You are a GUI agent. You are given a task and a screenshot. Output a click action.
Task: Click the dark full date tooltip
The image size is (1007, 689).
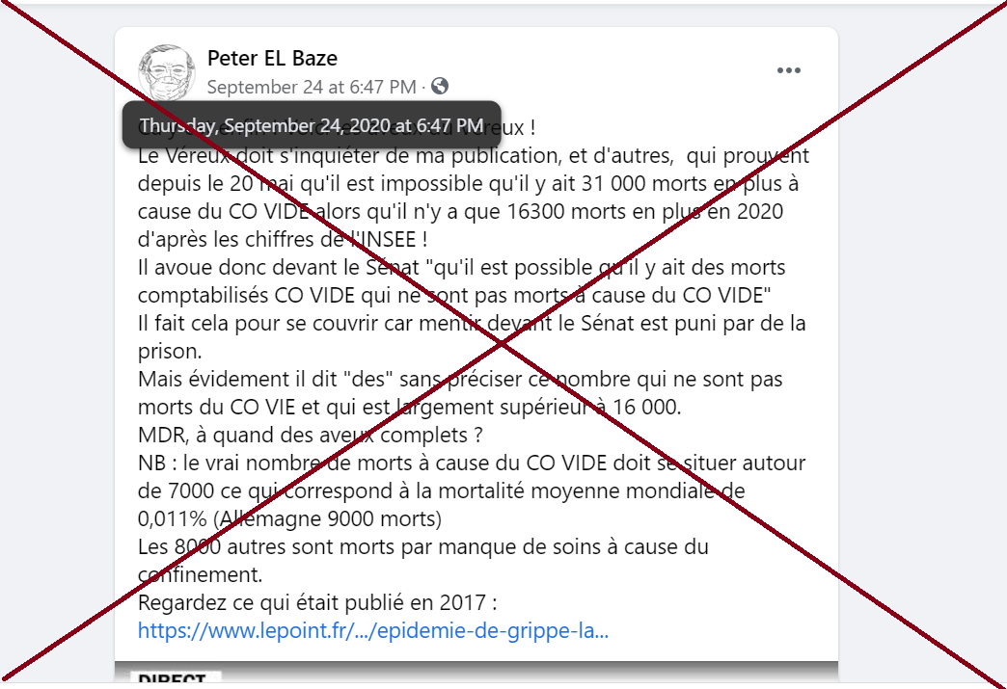click(313, 125)
